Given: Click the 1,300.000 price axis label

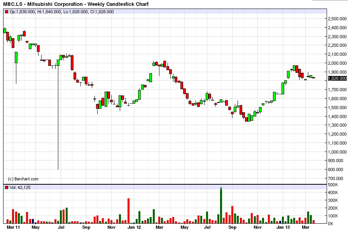Looking at the screenshot, I should [338, 125].
